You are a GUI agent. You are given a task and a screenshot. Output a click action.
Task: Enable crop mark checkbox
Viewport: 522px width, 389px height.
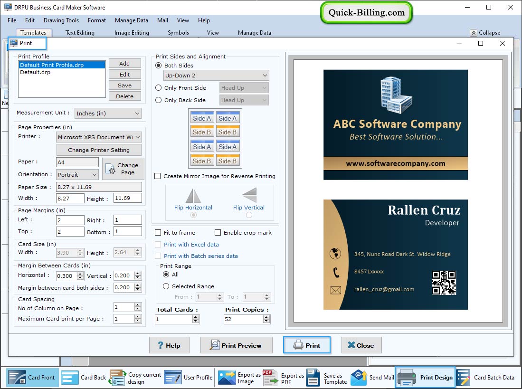point(218,233)
